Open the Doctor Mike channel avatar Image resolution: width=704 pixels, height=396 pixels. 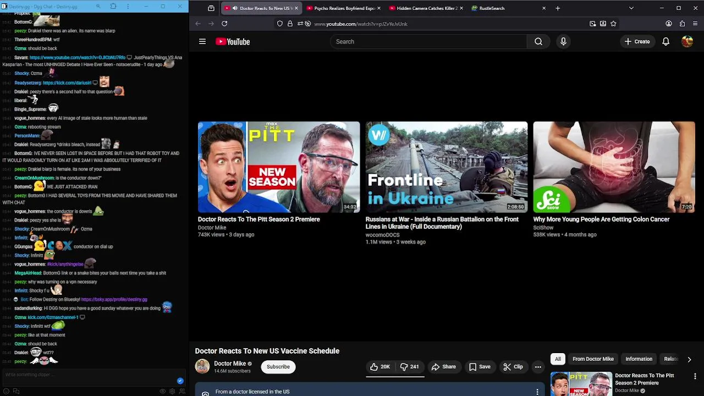tap(202, 367)
